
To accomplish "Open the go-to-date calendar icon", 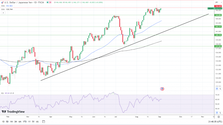I will pos(43,122).
